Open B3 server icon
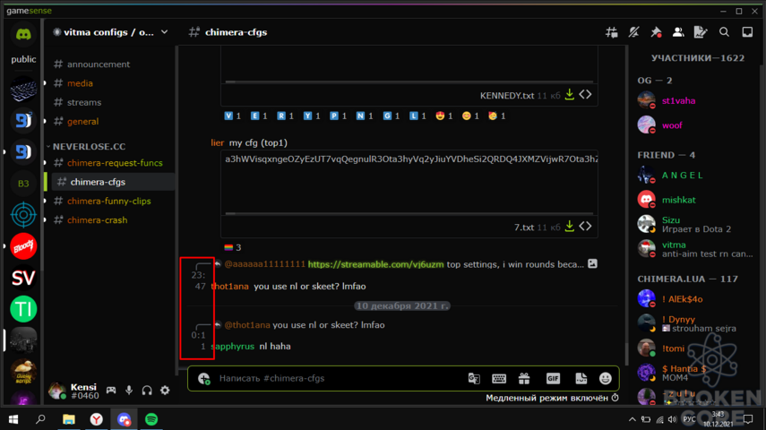Viewport: 766px width, 430px height. click(23, 184)
